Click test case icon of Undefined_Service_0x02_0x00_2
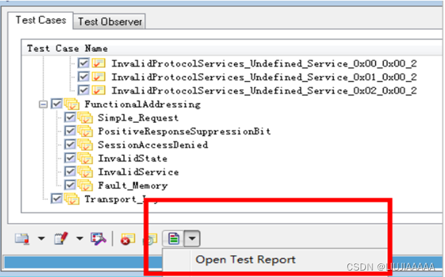445x277 pixels. tap(98, 90)
